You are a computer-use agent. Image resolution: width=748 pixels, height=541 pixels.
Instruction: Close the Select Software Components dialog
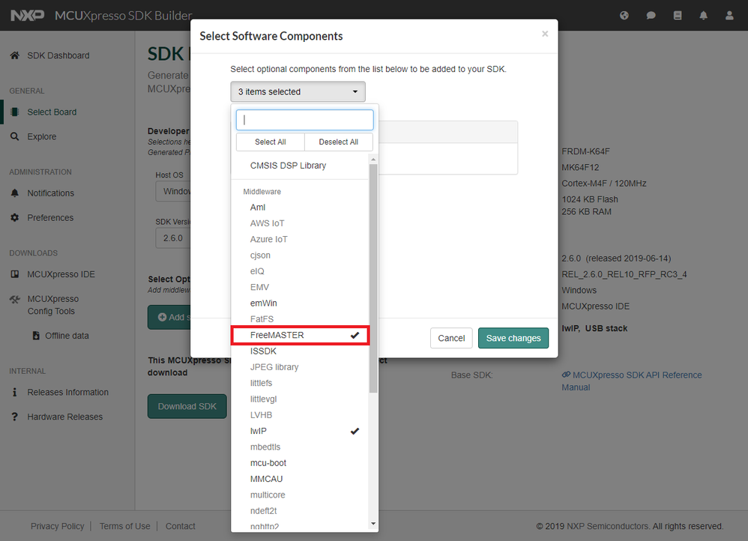[x=545, y=34]
